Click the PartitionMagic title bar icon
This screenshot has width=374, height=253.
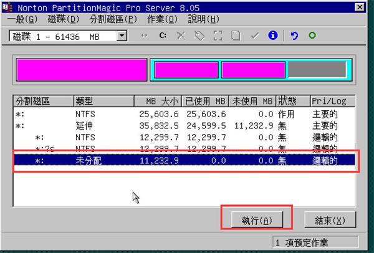point(7,7)
